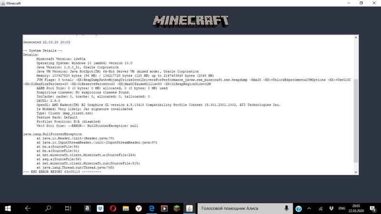The width and height of the screenshot is (381, 214).
Task: Click the crash report scrollbar thumb
Action: click(356, 121)
